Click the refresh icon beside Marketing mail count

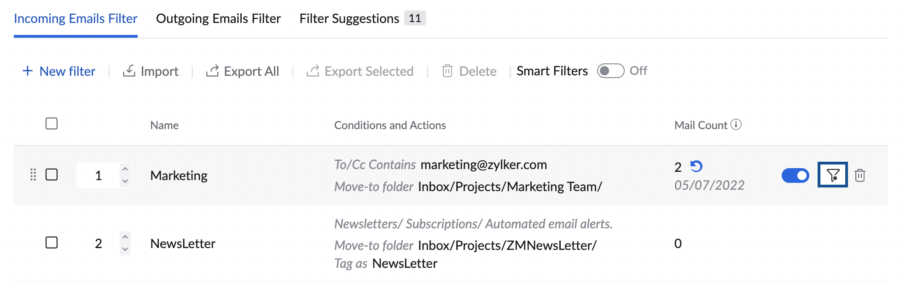pyautogui.click(x=696, y=166)
